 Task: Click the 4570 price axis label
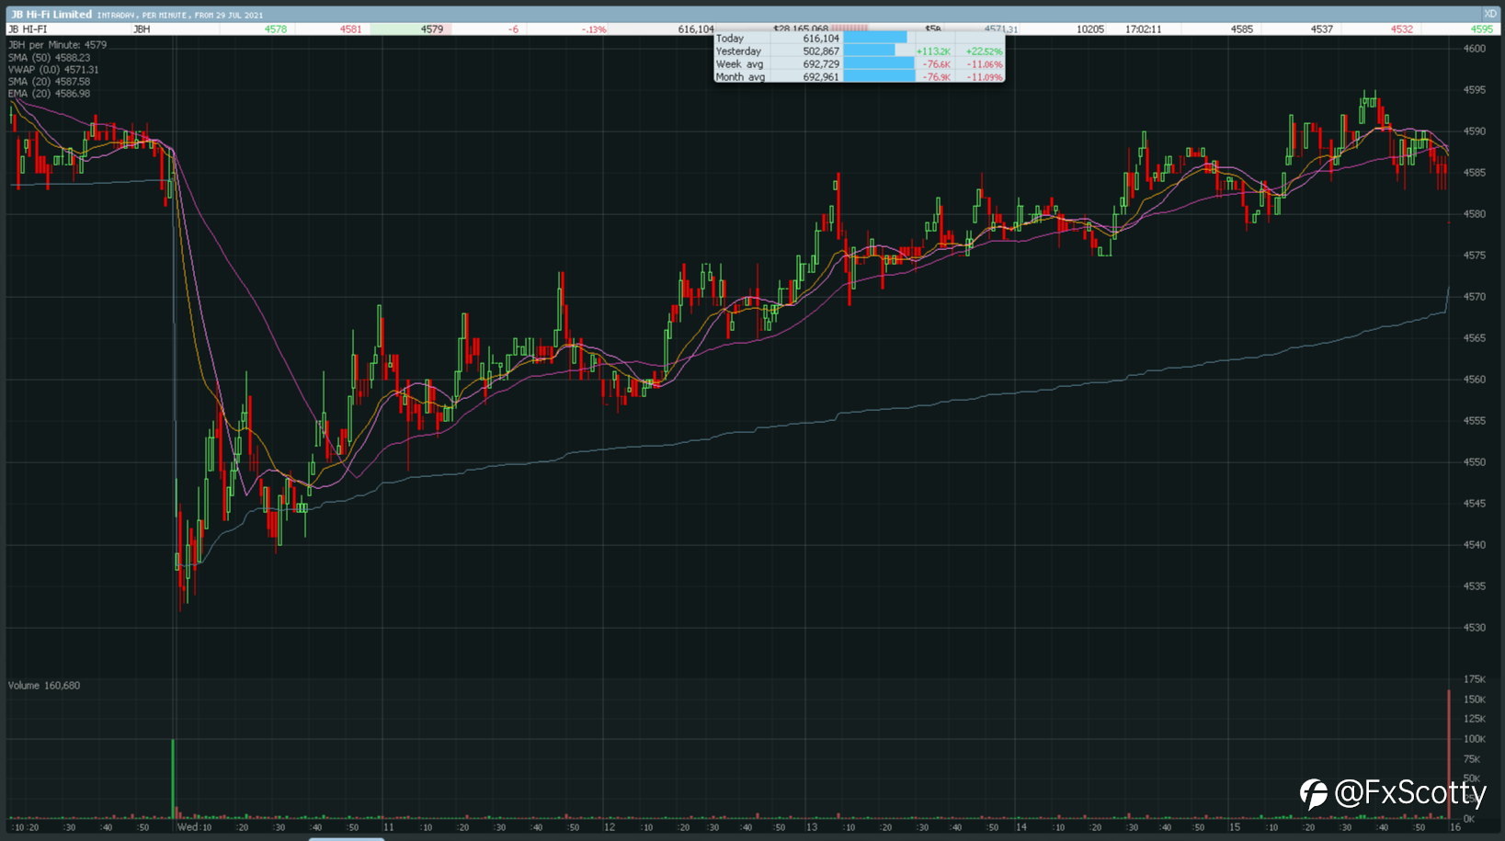tap(1475, 297)
